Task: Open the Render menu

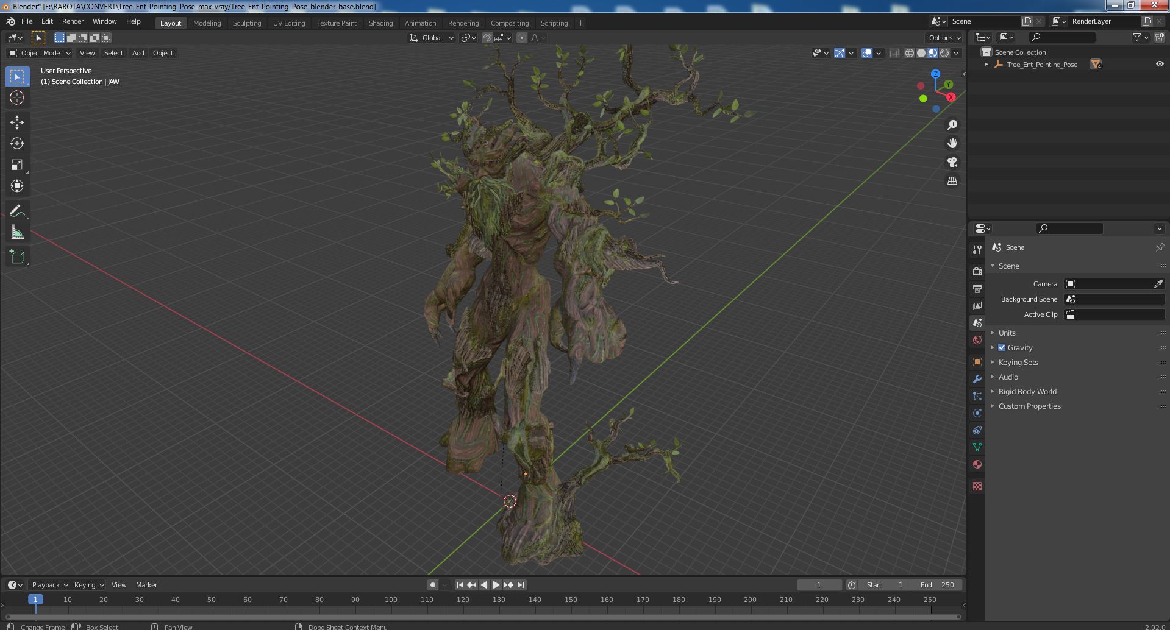Action: (73, 21)
